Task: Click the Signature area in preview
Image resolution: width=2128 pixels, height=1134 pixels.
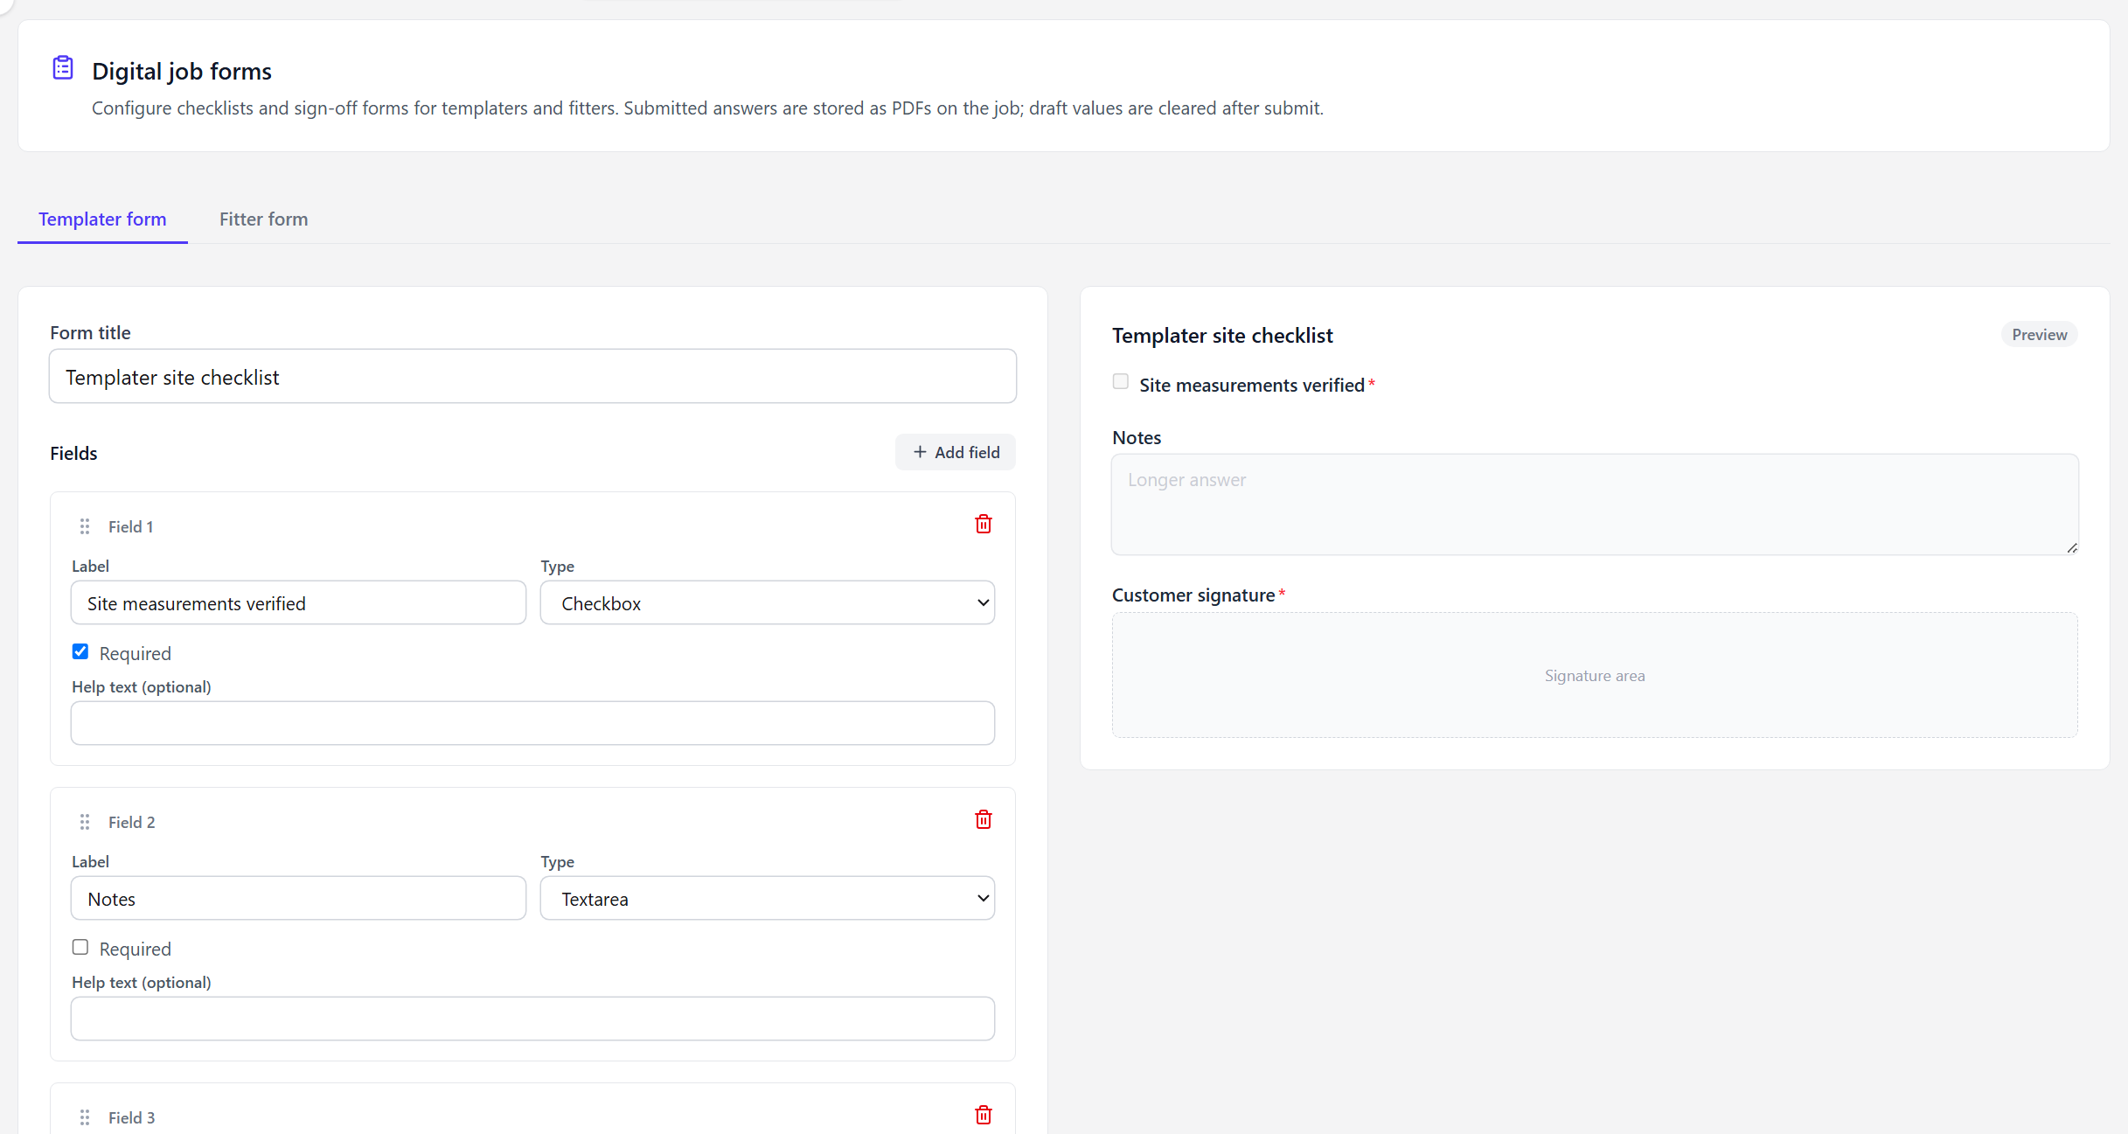Action: [1595, 675]
